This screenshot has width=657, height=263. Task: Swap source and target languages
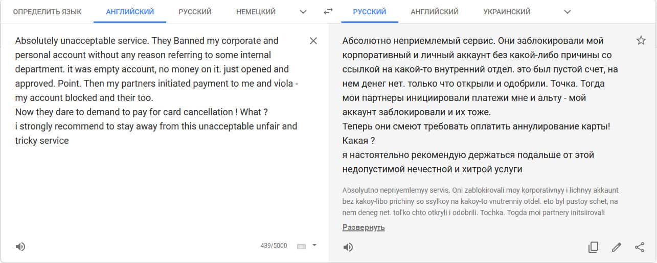328,11
